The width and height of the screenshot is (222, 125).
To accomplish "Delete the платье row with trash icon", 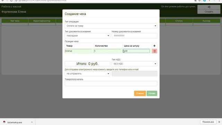I will tap(154, 51).
